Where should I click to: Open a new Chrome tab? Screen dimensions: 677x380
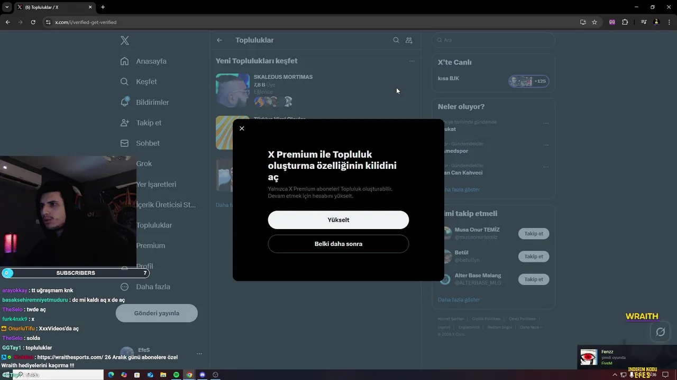coord(103,7)
